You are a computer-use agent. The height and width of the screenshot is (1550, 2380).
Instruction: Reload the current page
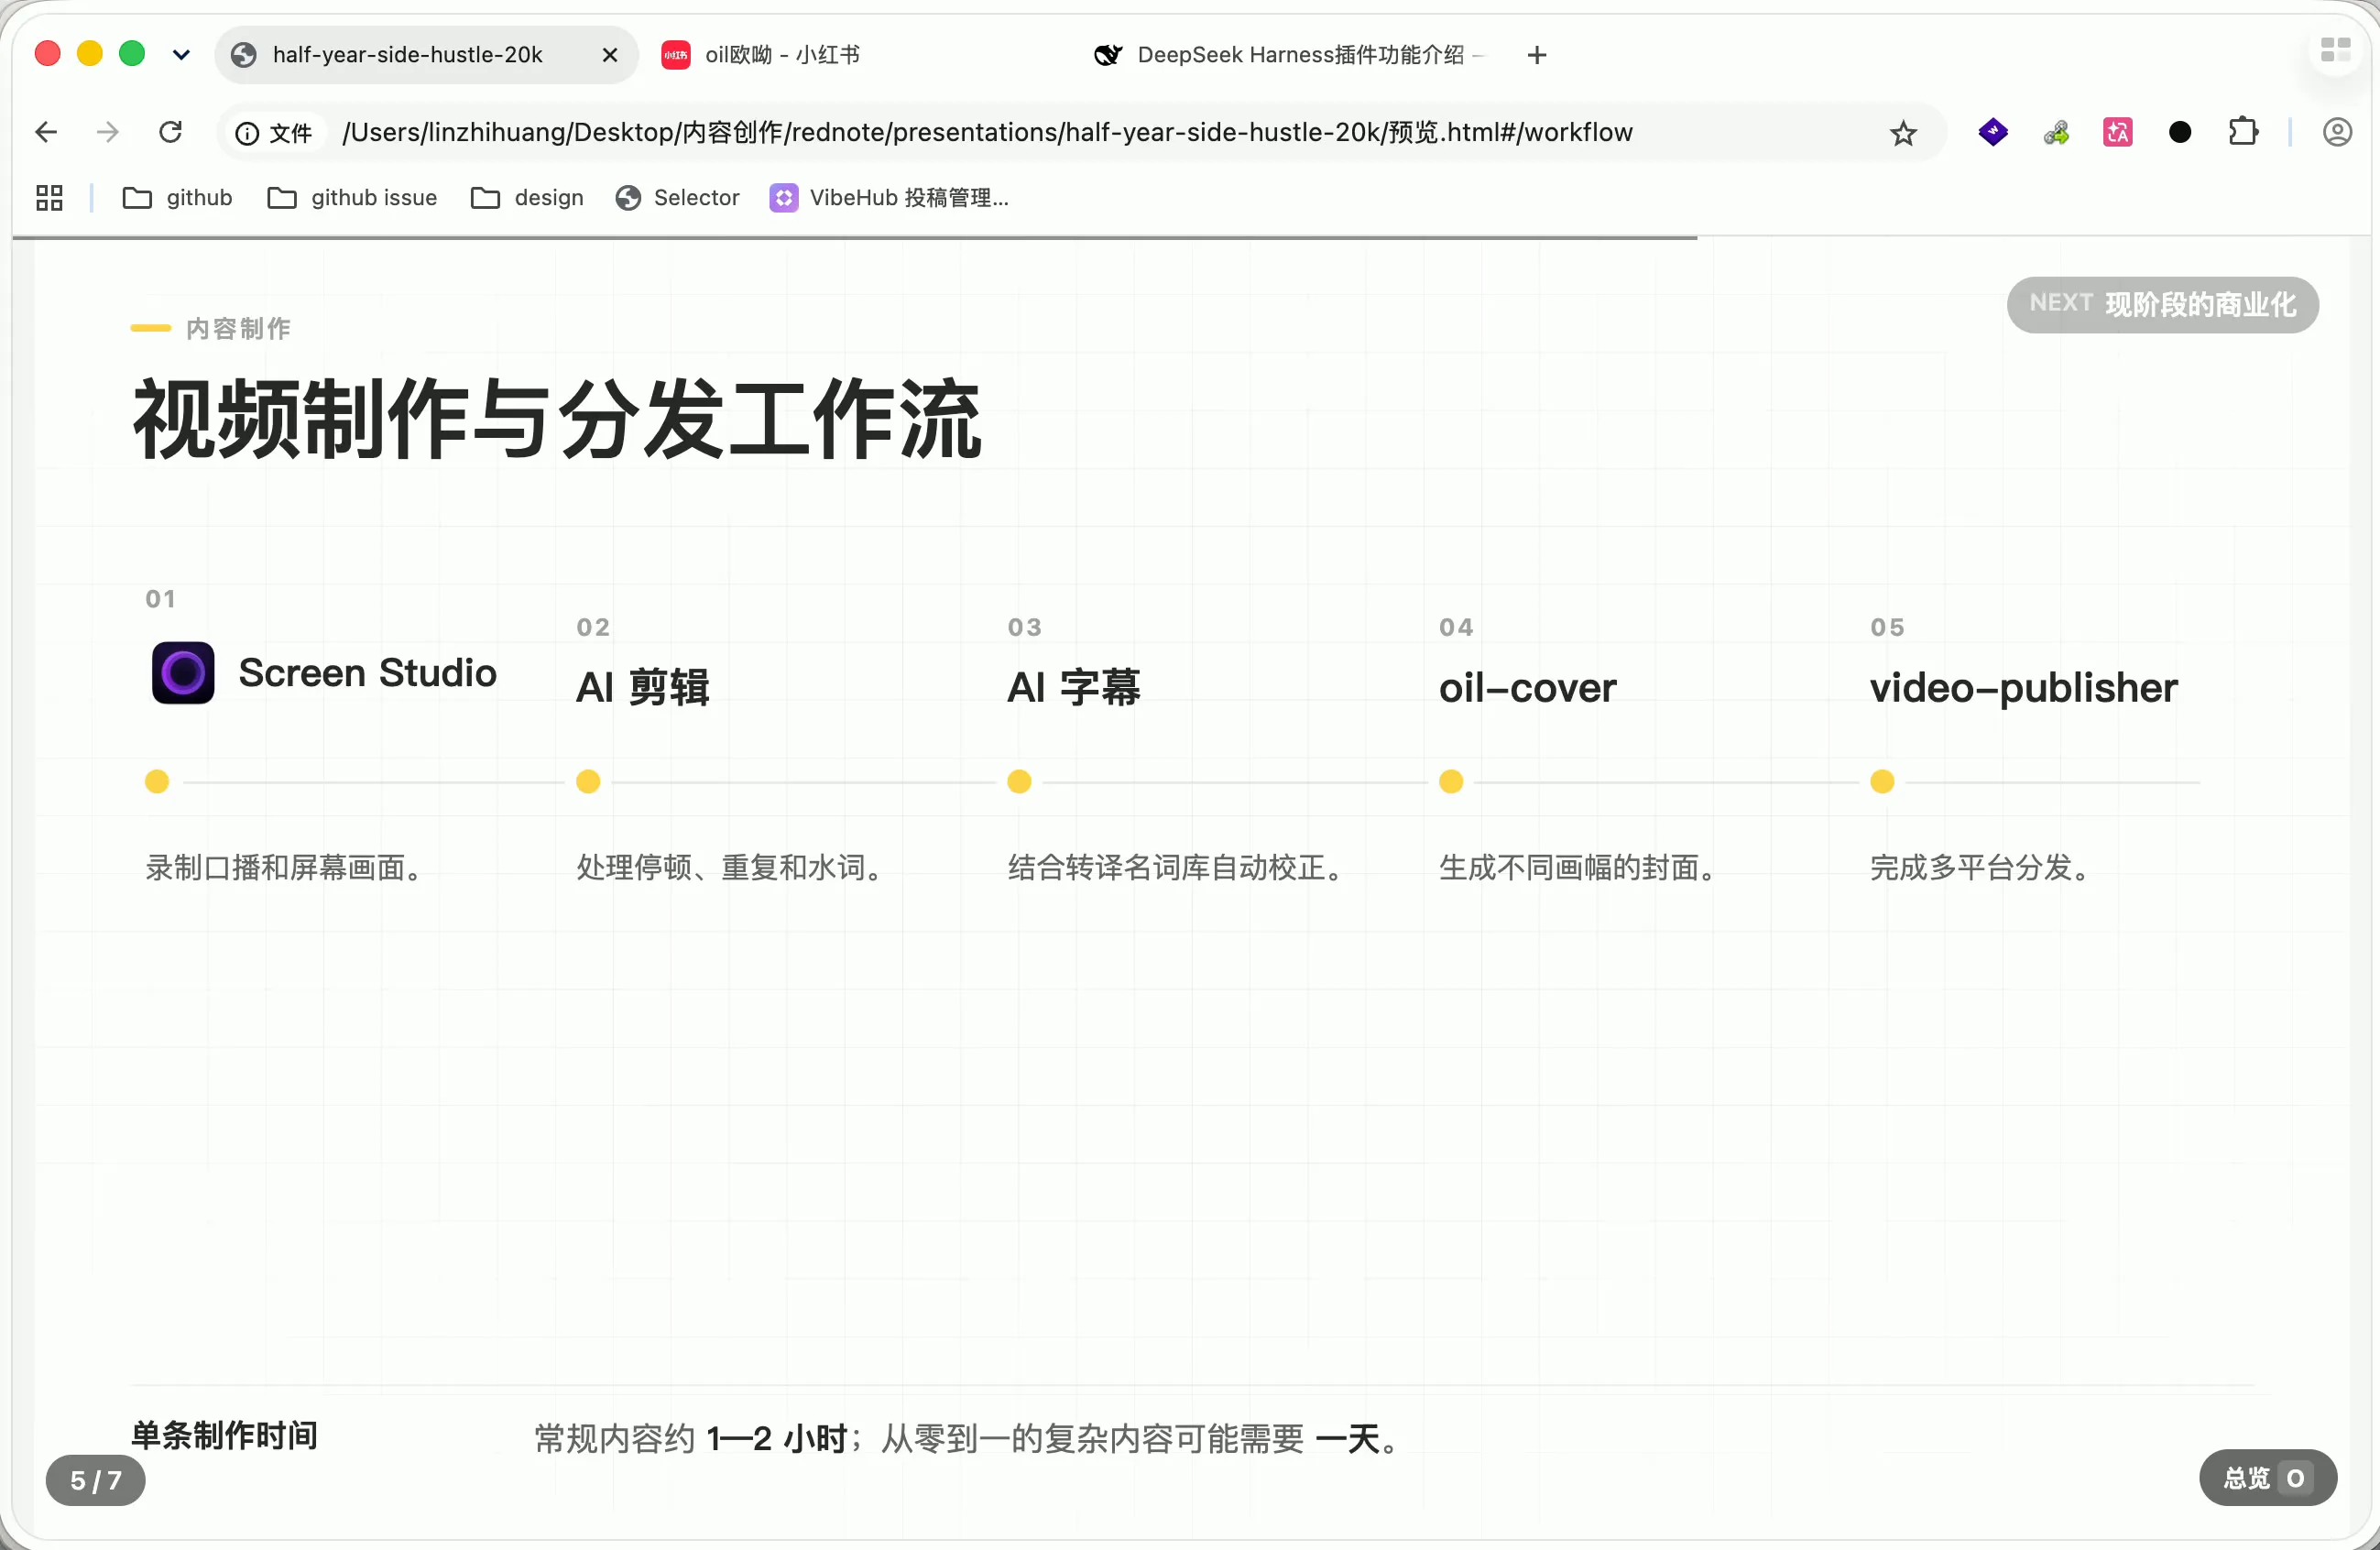(x=171, y=132)
